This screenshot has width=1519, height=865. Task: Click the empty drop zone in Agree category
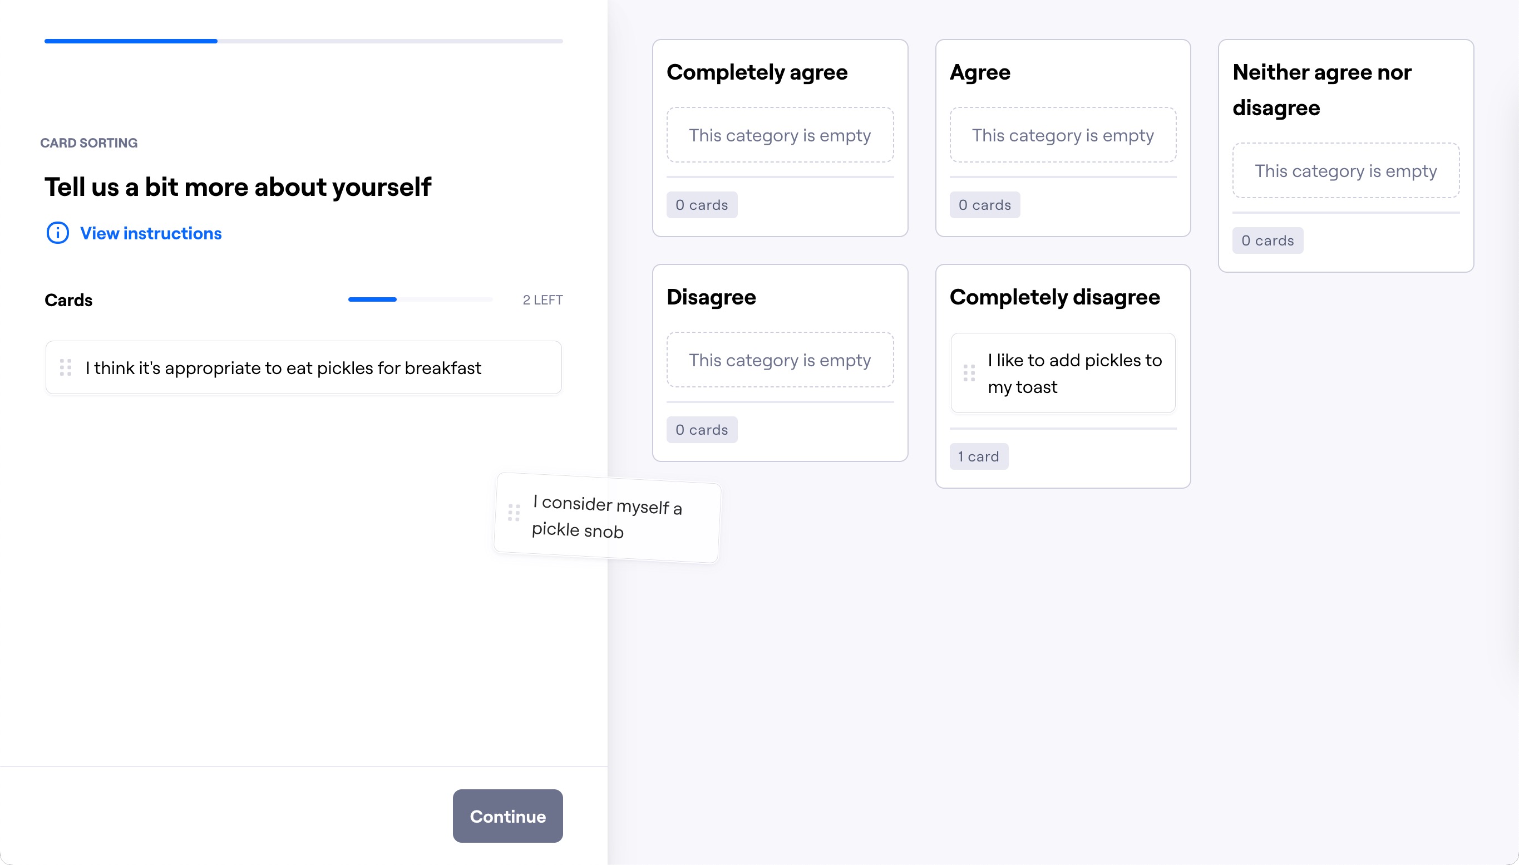(x=1063, y=135)
